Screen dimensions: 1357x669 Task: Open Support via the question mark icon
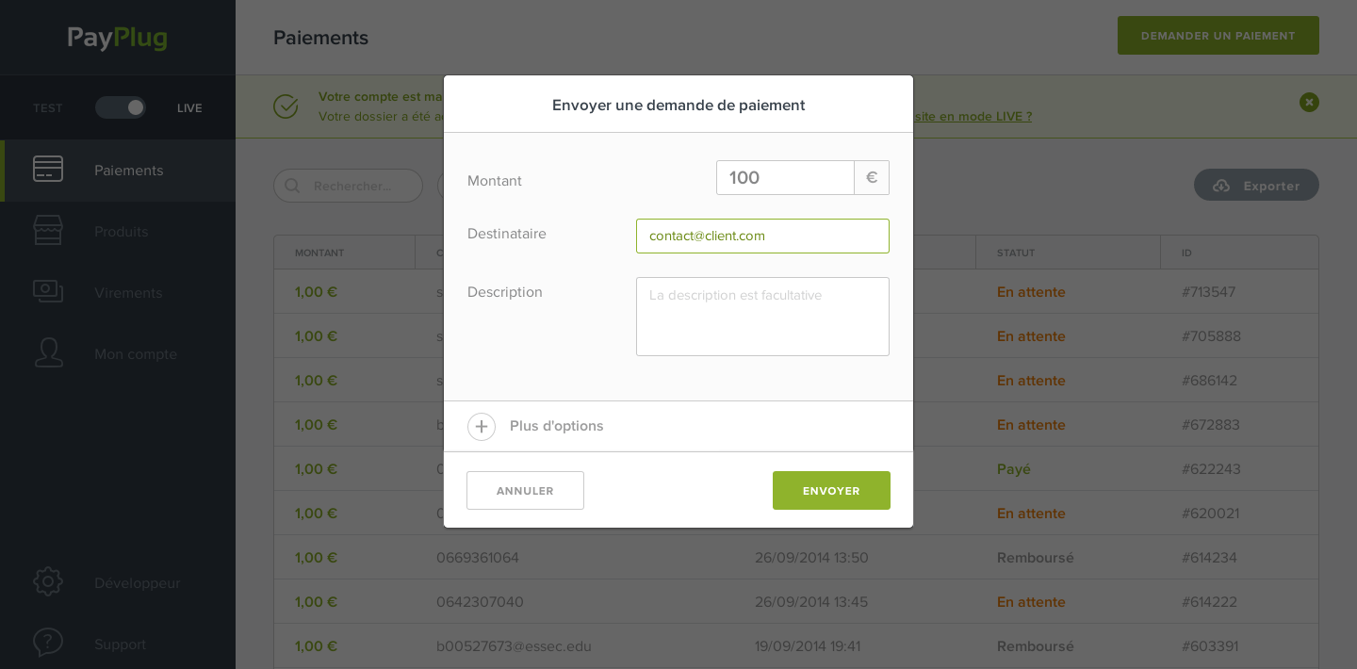[x=48, y=643]
